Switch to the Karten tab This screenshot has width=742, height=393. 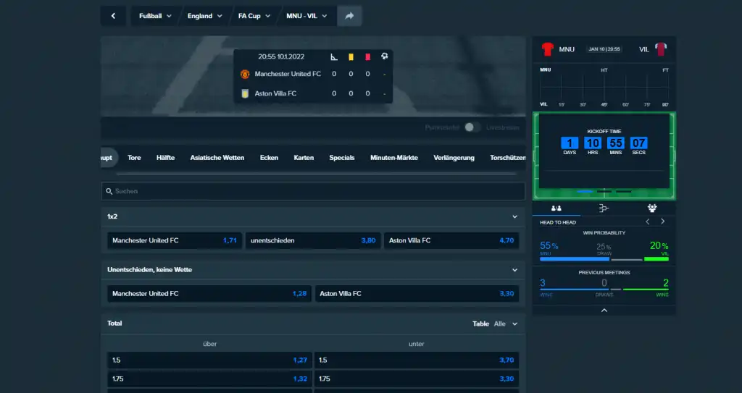304,158
